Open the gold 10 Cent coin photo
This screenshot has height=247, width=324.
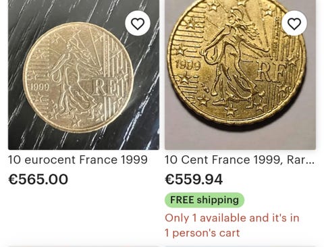[x=240, y=75]
